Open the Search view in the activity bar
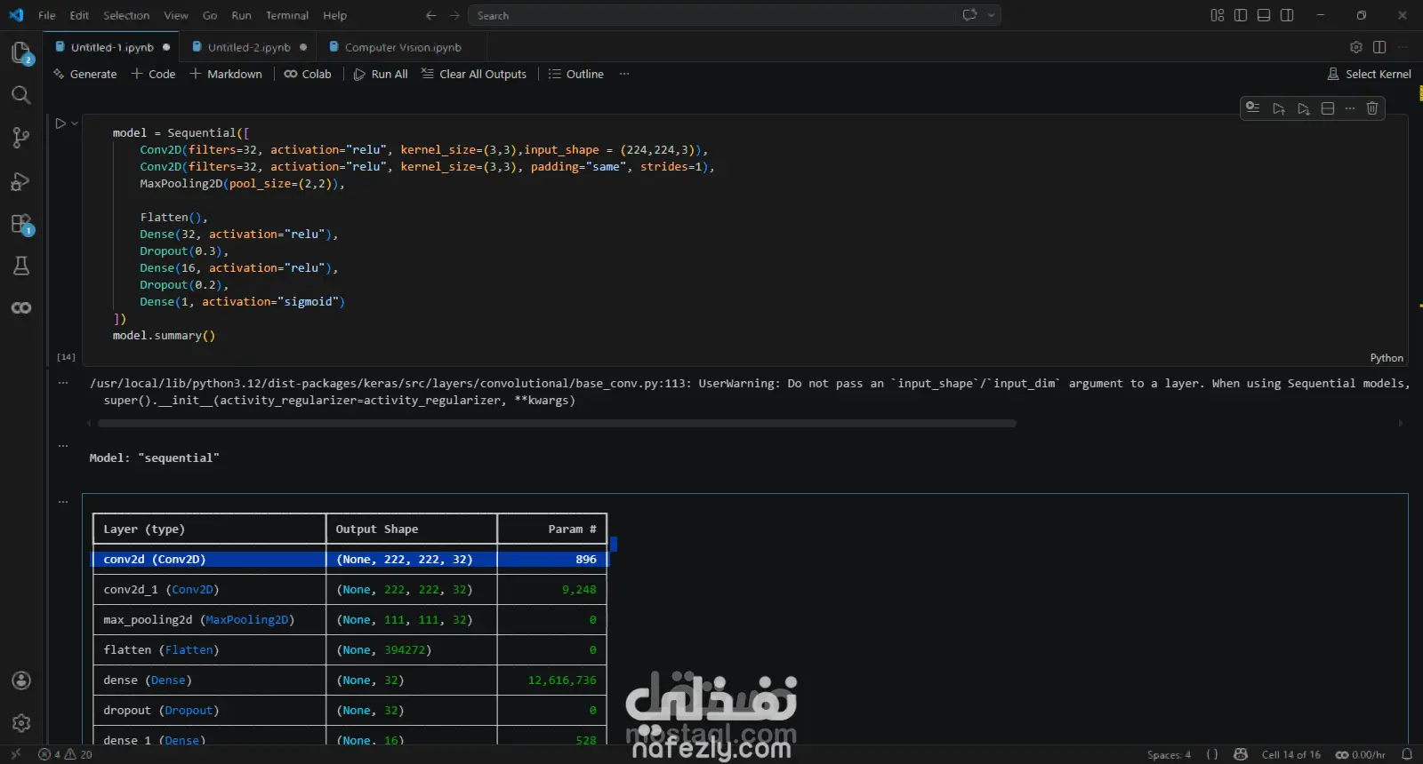Image resolution: width=1423 pixels, height=764 pixels. [21, 95]
